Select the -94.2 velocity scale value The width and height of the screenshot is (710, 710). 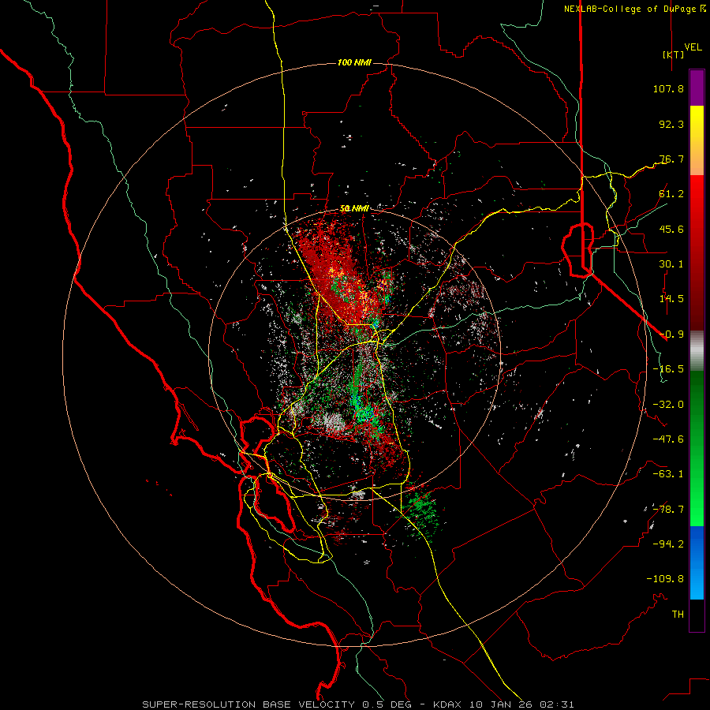(x=668, y=544)
